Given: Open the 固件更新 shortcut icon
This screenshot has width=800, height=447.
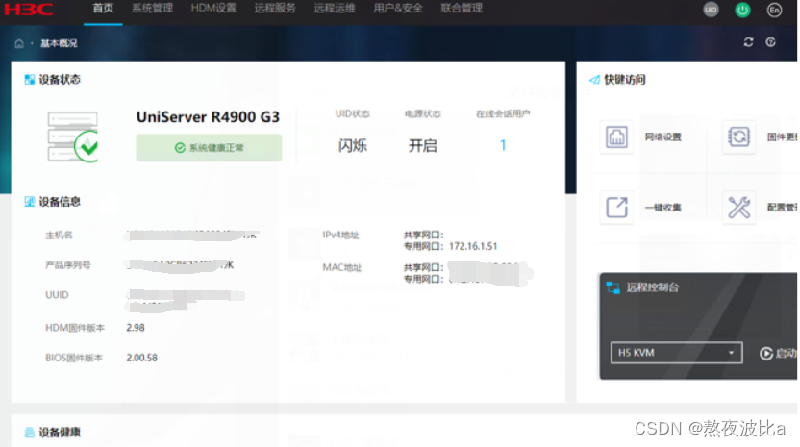Looking at the screenshot, I should [738, 137].
